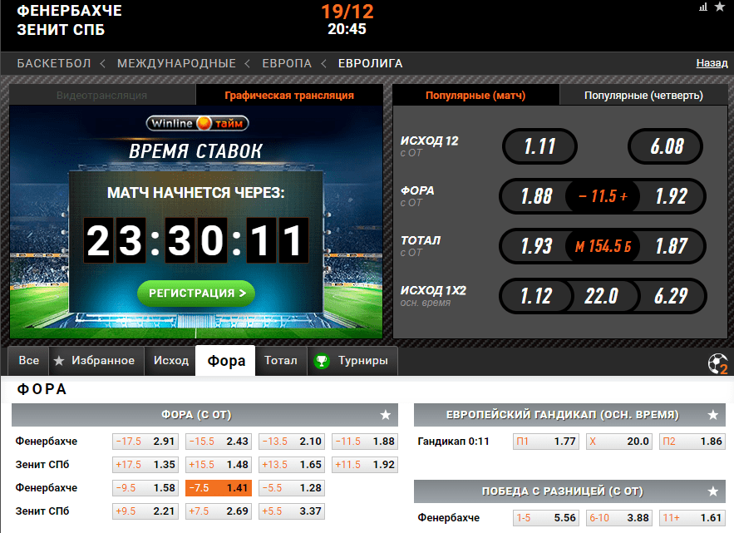Navigate to Международные breadcrumb
Screen dimensions: 734x533
tap(176, 63)
